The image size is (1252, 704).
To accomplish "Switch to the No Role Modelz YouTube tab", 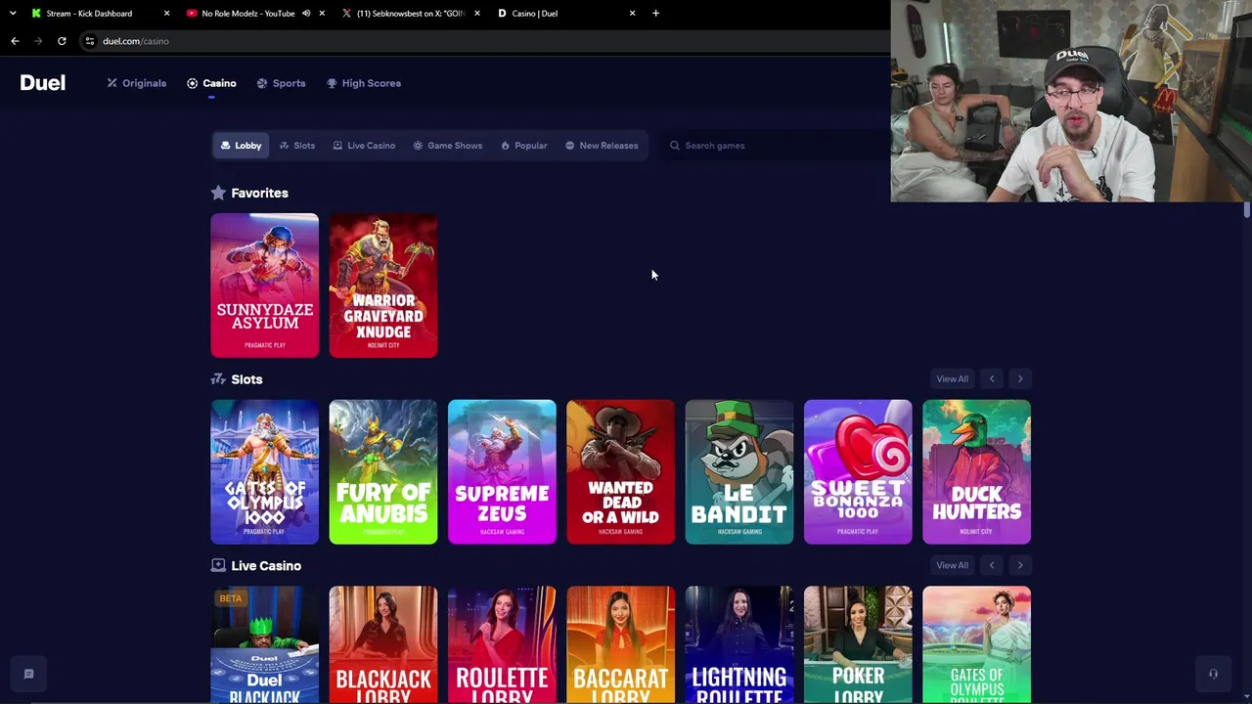I will coord(247,14).
